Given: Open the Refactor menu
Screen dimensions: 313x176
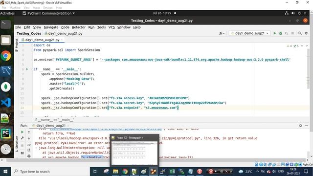Looking at the screenshot, I should pyautogui.click(x=79, y=27).
